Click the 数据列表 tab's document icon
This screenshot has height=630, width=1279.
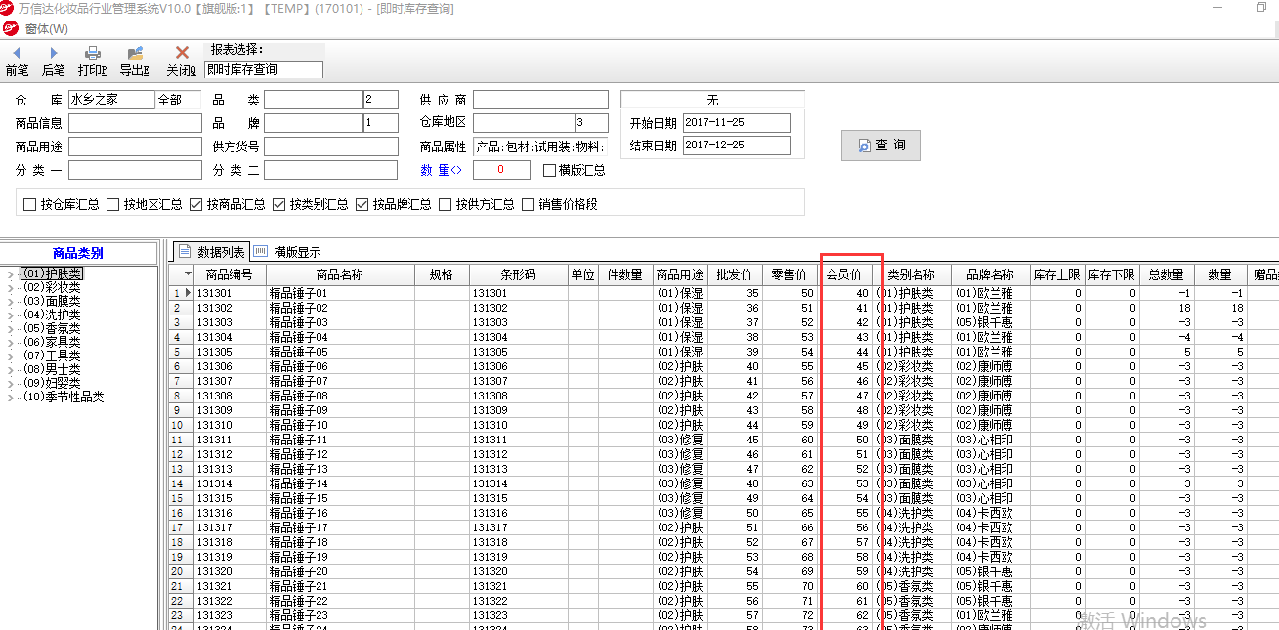185,252
